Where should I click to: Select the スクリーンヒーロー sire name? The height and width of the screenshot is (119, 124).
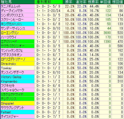pos(12,19)
